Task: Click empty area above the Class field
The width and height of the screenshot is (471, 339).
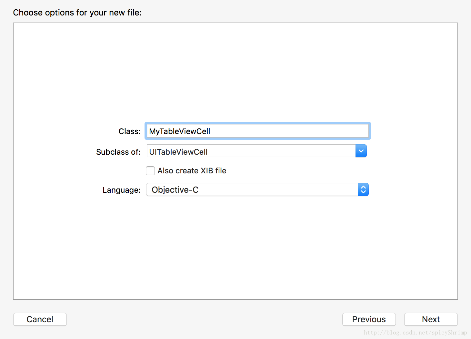Action: (235, 71)
